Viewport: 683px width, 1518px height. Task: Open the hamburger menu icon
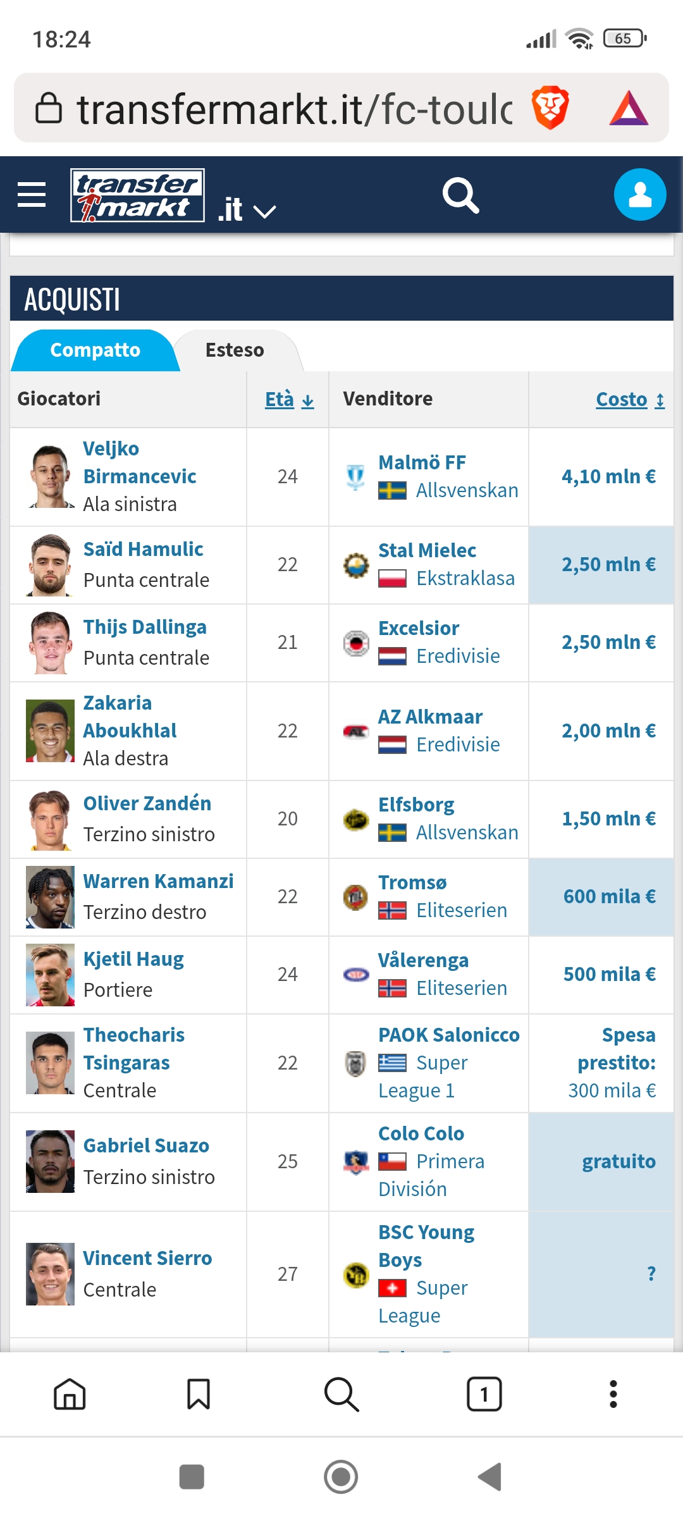[32, 195]
